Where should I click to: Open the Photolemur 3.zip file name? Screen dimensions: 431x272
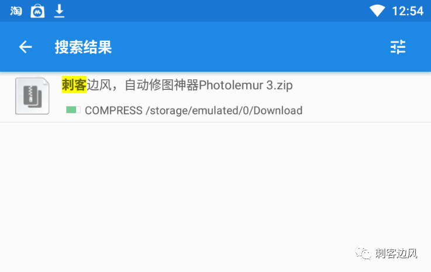pyautogui.click(x=177, y=85)
